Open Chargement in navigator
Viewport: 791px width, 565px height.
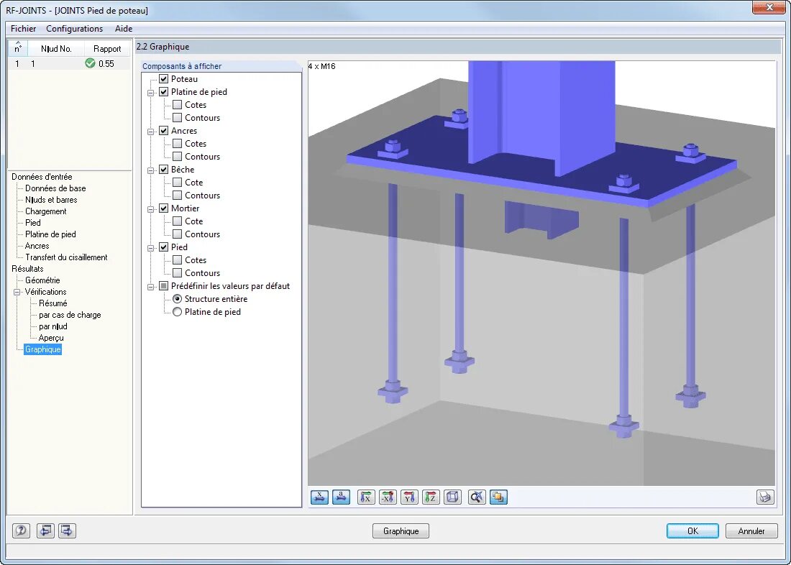(x=46, y=211)
